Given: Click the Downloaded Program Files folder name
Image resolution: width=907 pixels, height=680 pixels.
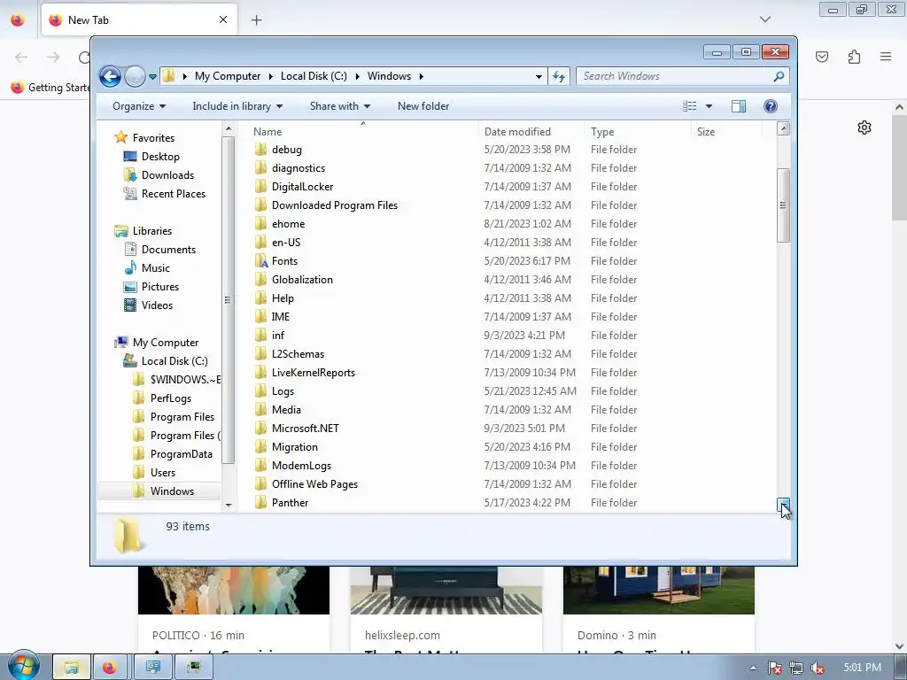Looking at the screenshot, I should coord(334,205).
